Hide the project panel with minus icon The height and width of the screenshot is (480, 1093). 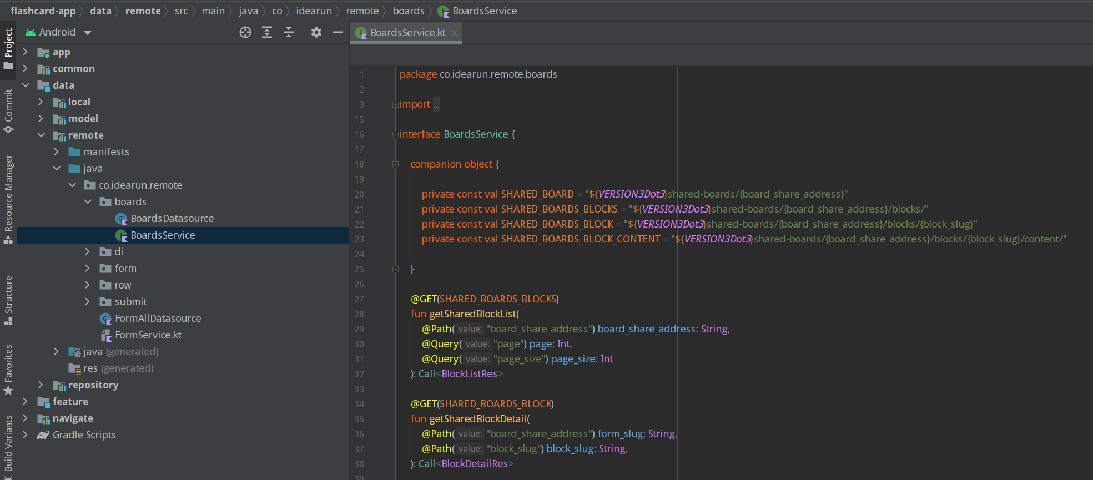coord(338,33)
